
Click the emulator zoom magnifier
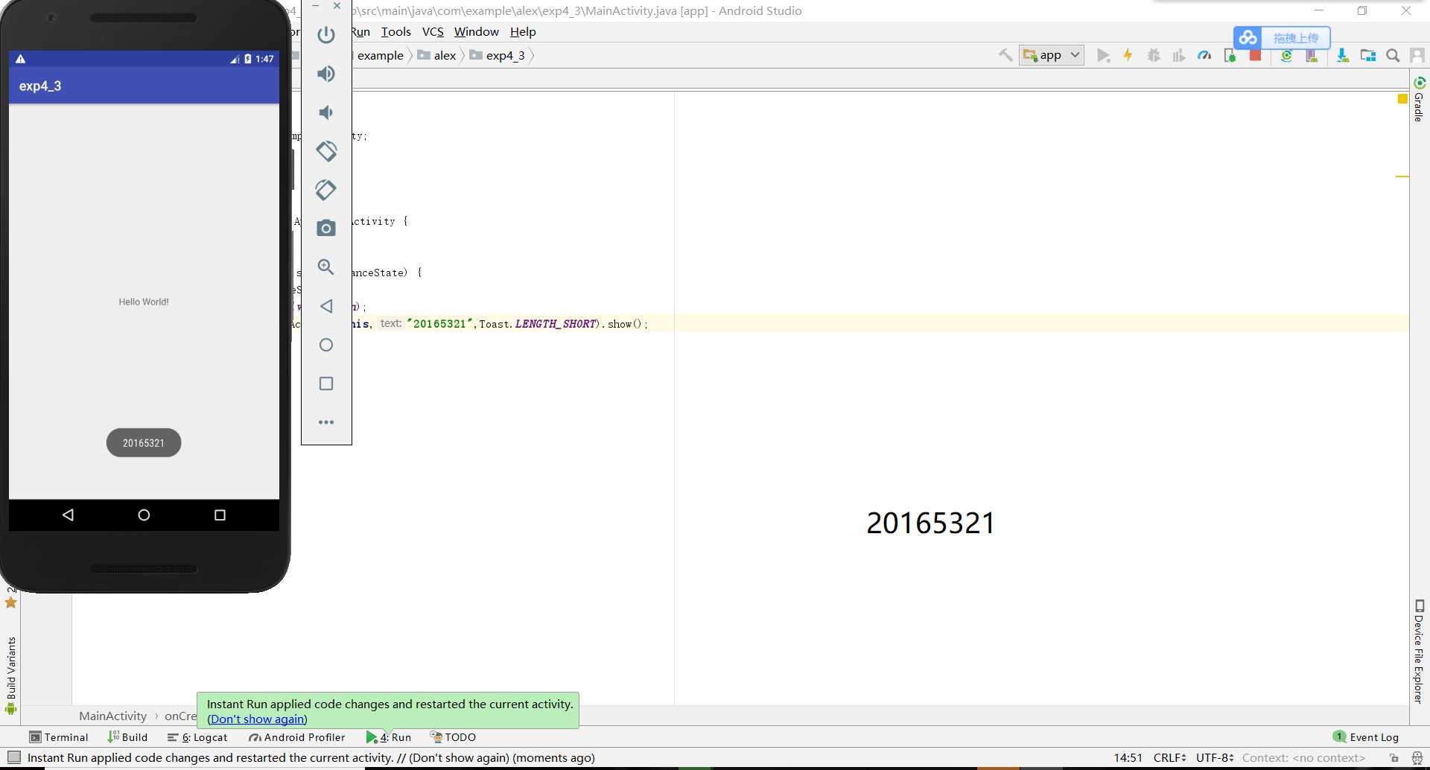[x=326, y=267]
